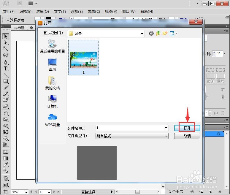Open the workspace switcher dropdown arrow
Image resolution: width=230 pixels, height=195 pixels.
pos(197,3)
